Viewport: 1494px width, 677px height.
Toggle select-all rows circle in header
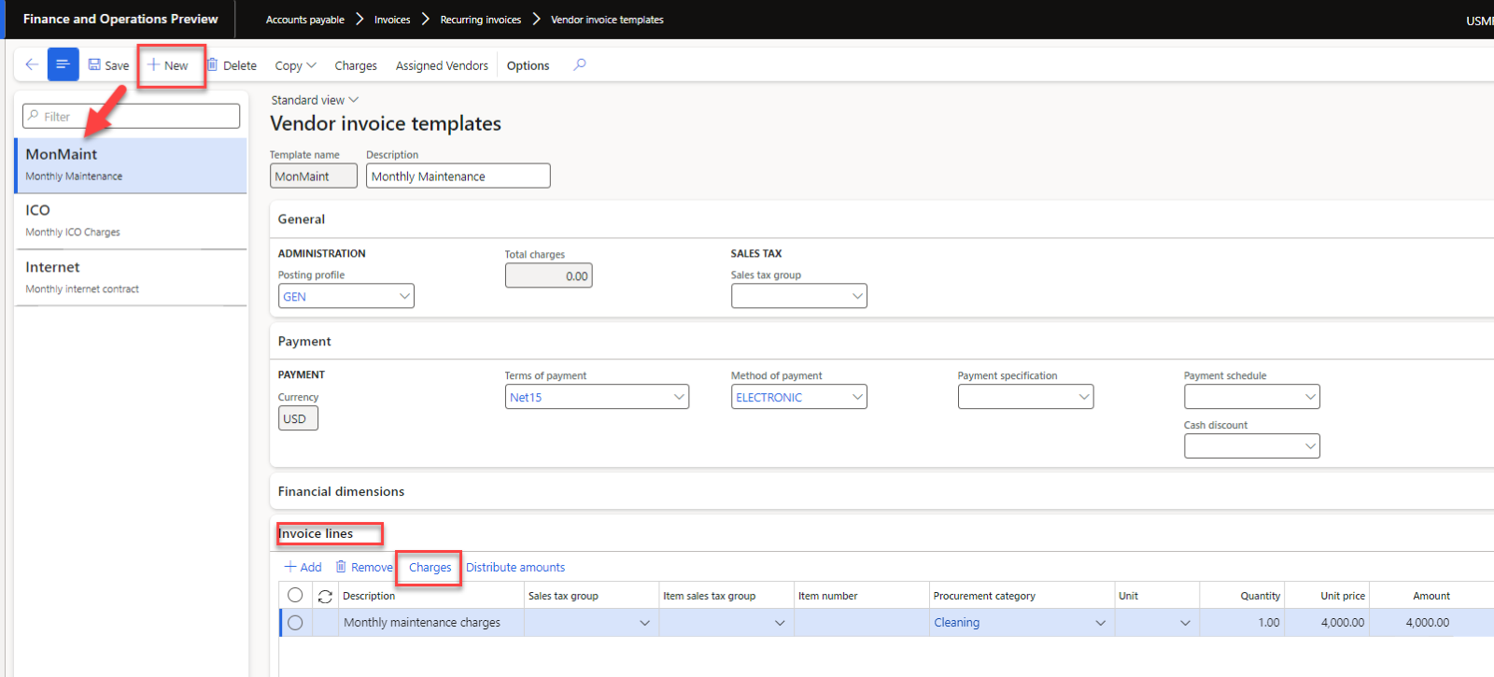(295, 595)
